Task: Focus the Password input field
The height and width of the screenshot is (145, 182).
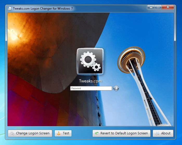Action: point(91,88)
